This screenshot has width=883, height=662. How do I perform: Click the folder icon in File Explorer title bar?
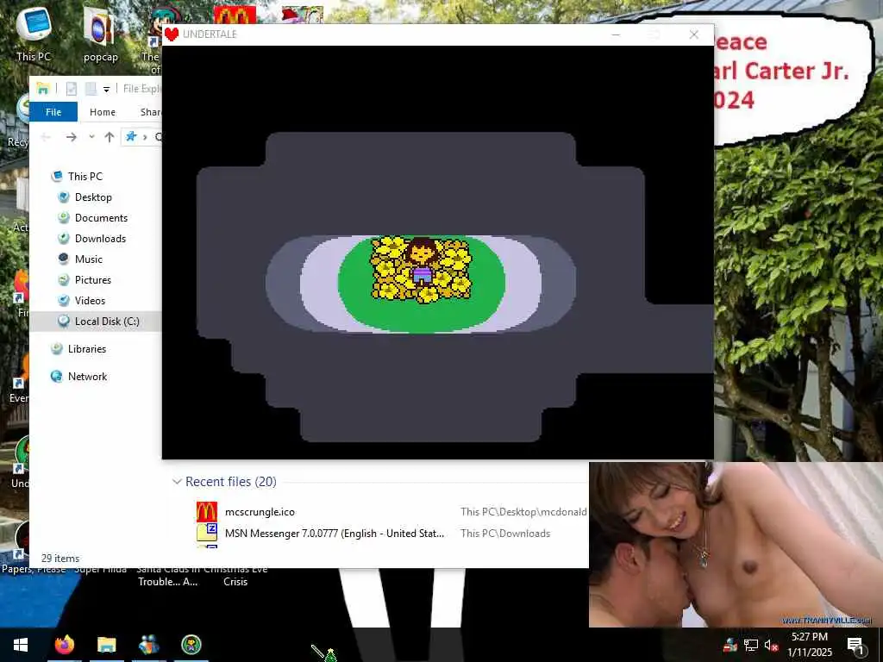tap(43, 89)
